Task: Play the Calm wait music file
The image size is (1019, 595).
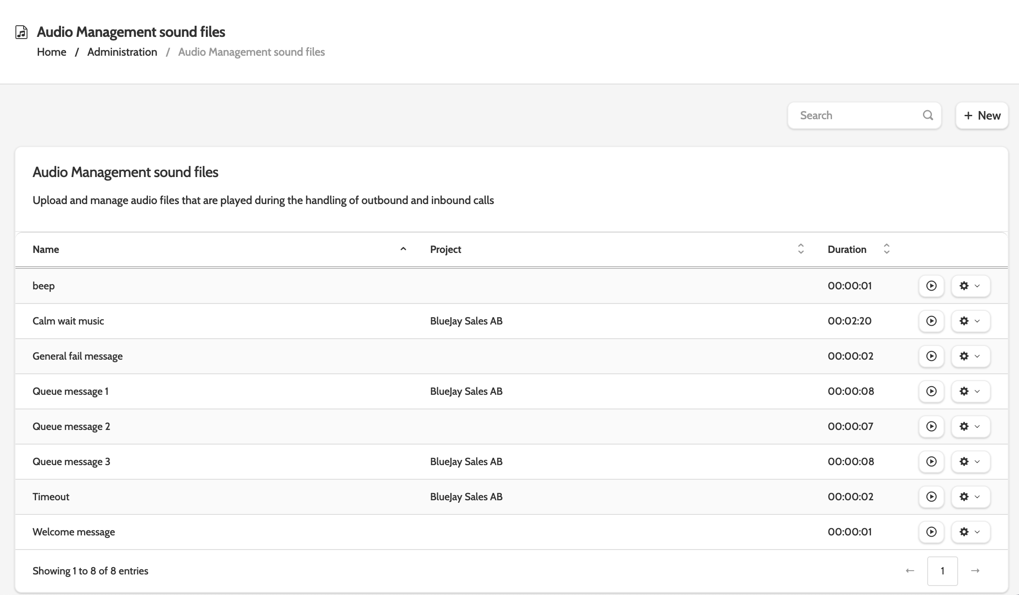Action: pyautogui.click(x=931, y=321)
